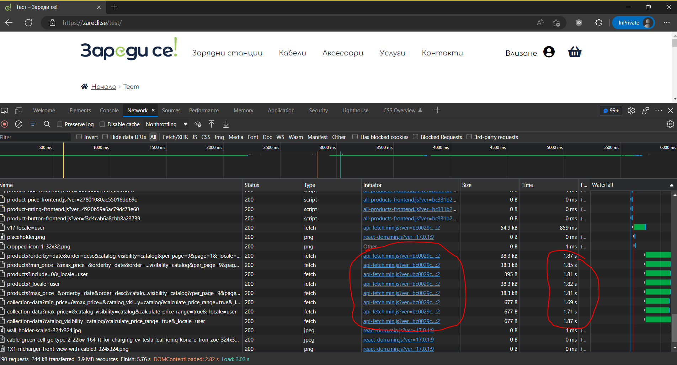Toggle the Waterfall column sort order
Screen dimensions: 677x365
[x=602, y=184]
